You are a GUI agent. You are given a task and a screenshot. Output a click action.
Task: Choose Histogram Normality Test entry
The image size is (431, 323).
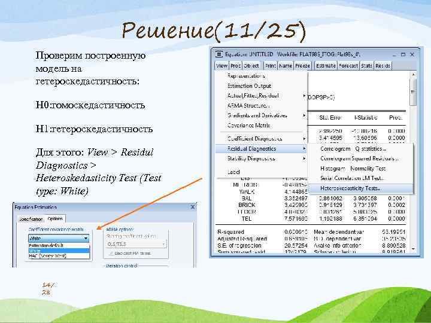[x=360, y=168]
